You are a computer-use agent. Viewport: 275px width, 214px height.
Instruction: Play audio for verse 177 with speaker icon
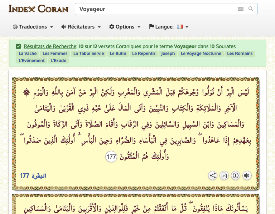pos(247,175)
